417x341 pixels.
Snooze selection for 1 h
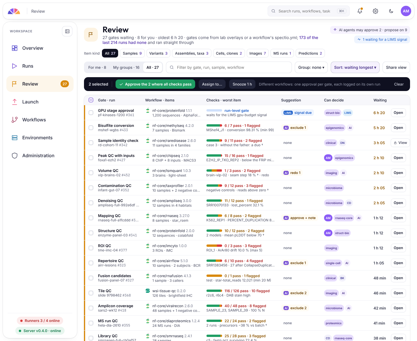tap(242, 84)
